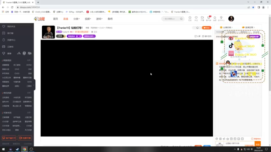Click the share icon above the player
Viewport: 271px width, 152px height.
[x=195, y=36]
